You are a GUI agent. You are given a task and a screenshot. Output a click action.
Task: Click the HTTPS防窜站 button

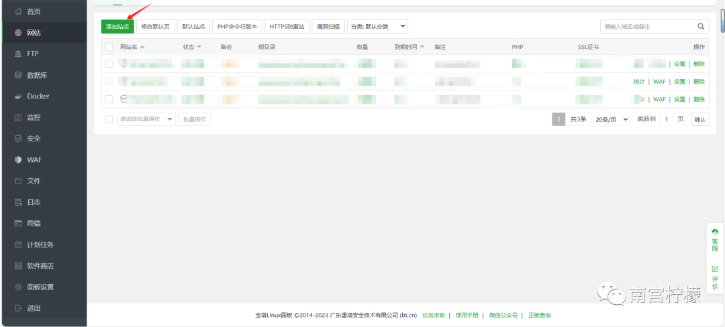pyautogui.click(x=287, y=26)
